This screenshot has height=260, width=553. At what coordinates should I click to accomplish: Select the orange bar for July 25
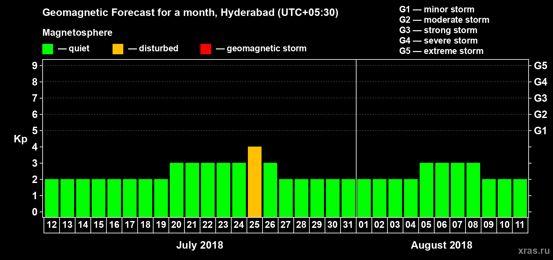(255, 182)
